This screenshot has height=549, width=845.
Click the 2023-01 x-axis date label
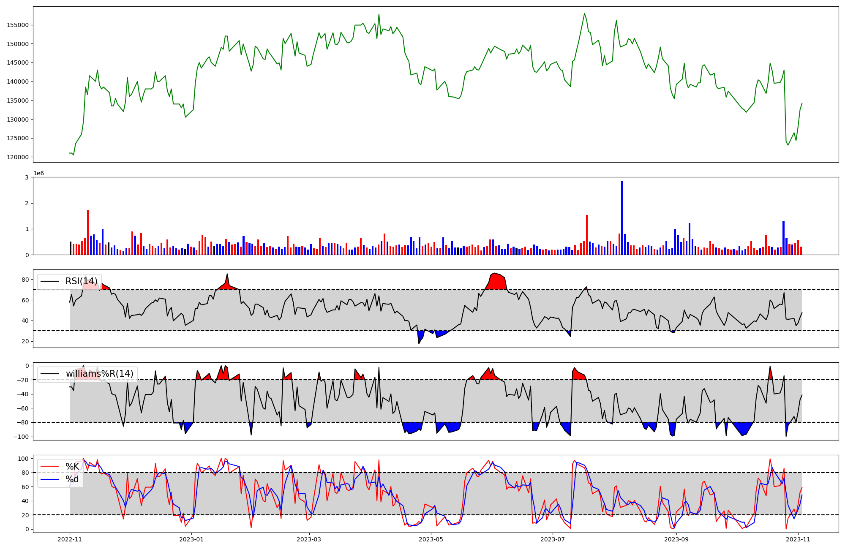click(191, 539)
